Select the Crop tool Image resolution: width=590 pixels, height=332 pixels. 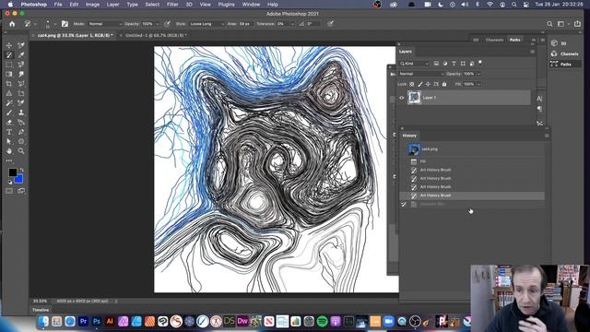click(x=9, y=84)
